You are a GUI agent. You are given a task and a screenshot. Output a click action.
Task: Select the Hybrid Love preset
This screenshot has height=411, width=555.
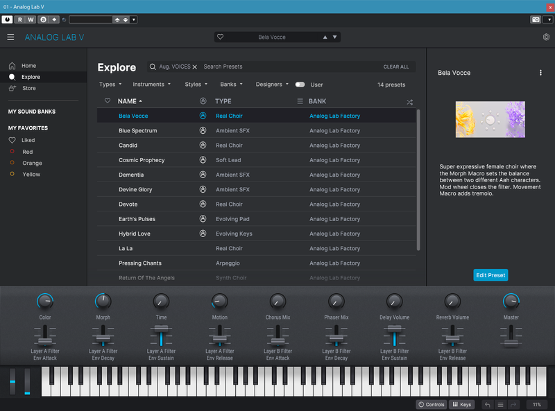point(256,234)
